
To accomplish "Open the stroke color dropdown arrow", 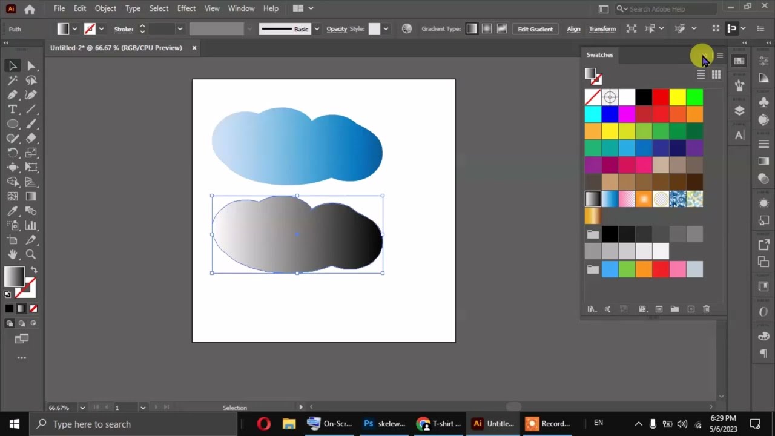I will click(x=101, y=28).
